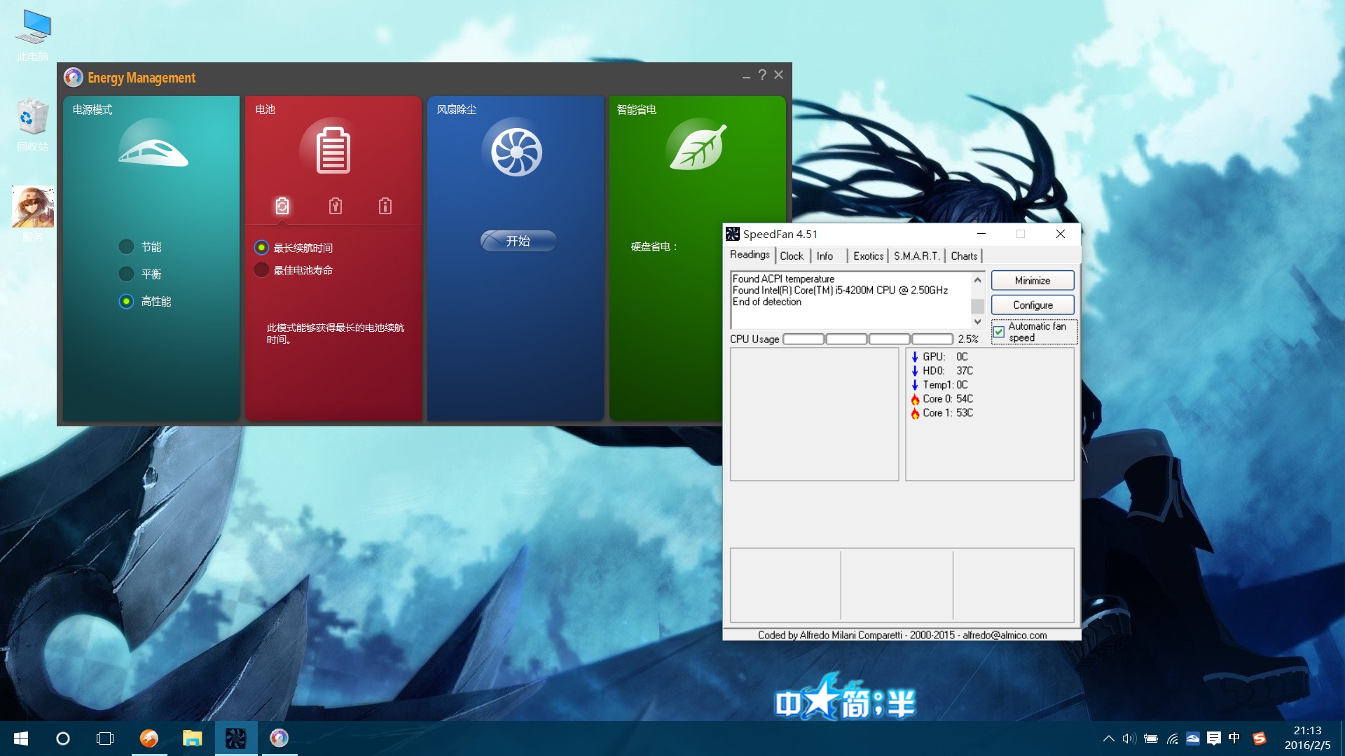1345x756 pixels.
Task: Open Energy Management help question mark
Action: [x=762, y=75]
